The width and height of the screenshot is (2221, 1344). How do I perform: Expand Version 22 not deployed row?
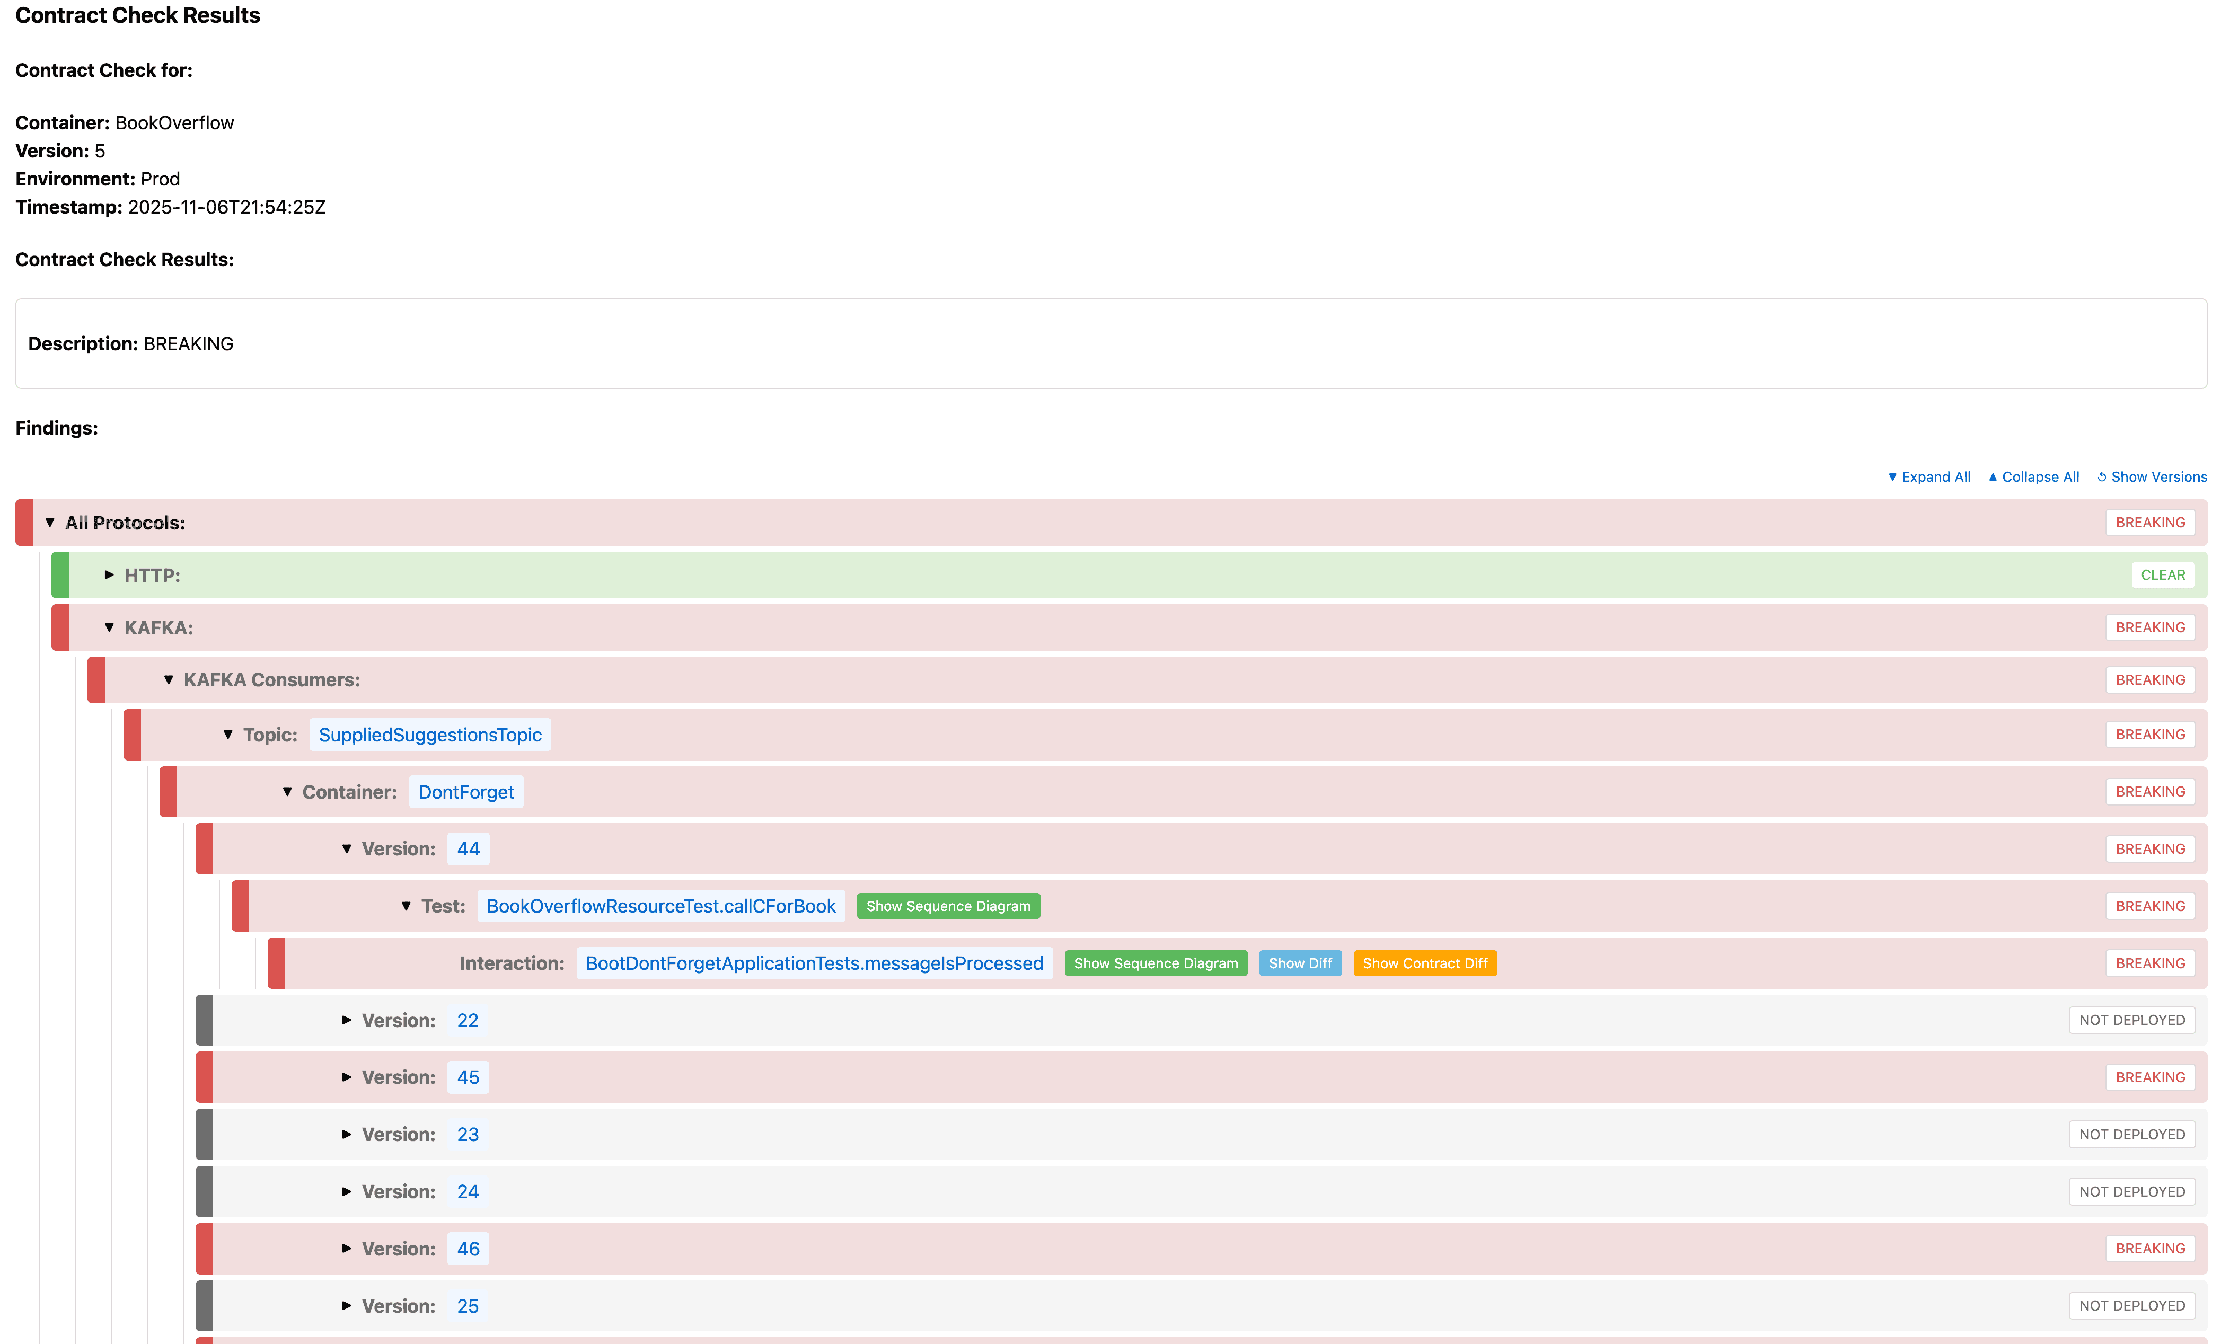[347, 1020]
